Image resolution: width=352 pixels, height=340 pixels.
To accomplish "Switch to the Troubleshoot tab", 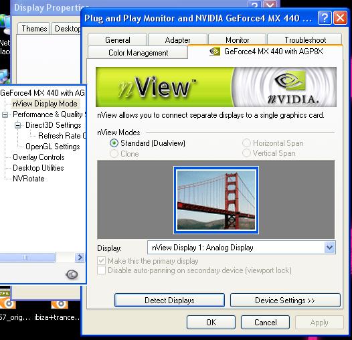I will [305, 40].
